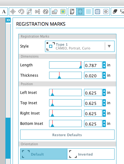
Task: Click the Bottom Inset value field
Action: click(93, 123)
